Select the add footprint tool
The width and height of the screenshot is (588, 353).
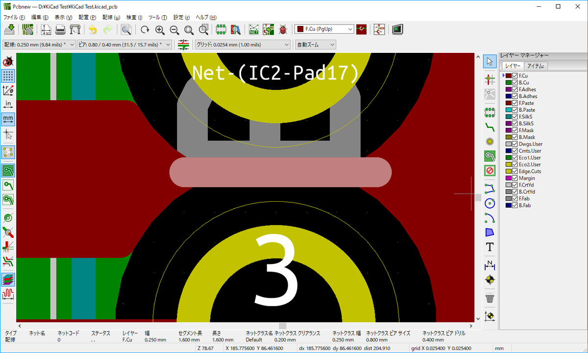490,113
